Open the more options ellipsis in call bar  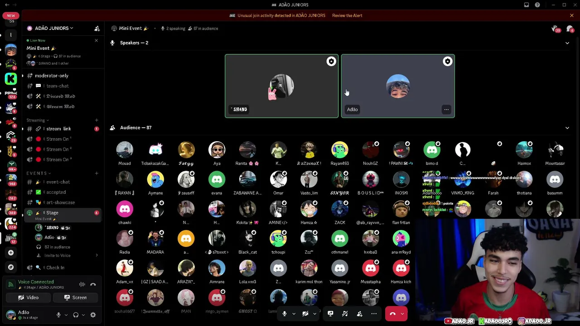[374, 313]
